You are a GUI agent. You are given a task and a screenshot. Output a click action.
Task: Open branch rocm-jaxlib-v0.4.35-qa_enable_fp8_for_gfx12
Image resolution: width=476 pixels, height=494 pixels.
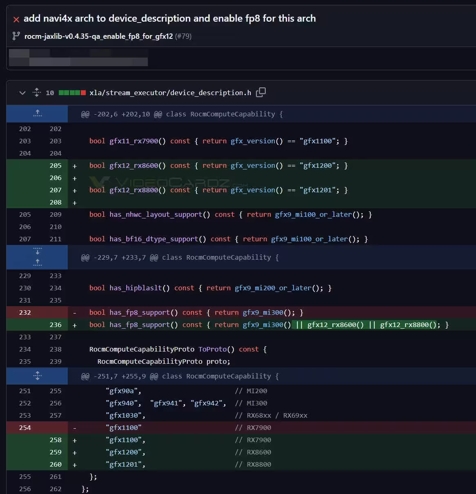(x=98, y=36)
